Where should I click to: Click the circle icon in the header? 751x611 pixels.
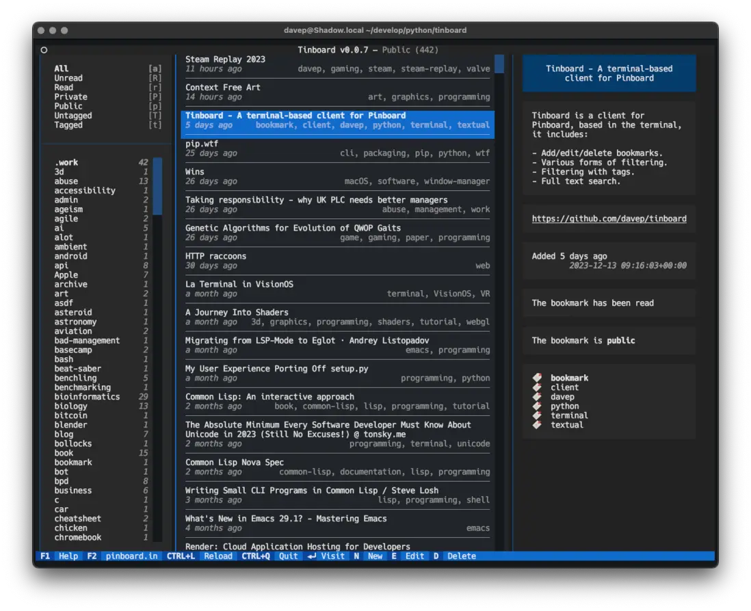click(x=44, y=50)
